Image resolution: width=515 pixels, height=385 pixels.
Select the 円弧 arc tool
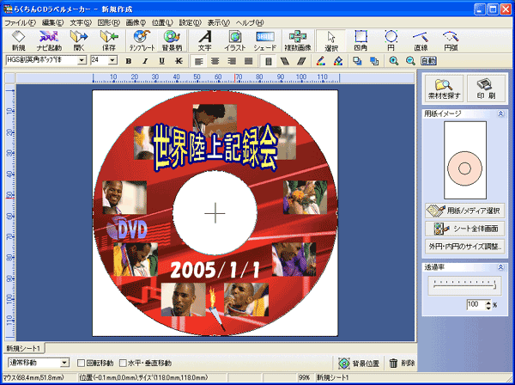click(451, 40)
